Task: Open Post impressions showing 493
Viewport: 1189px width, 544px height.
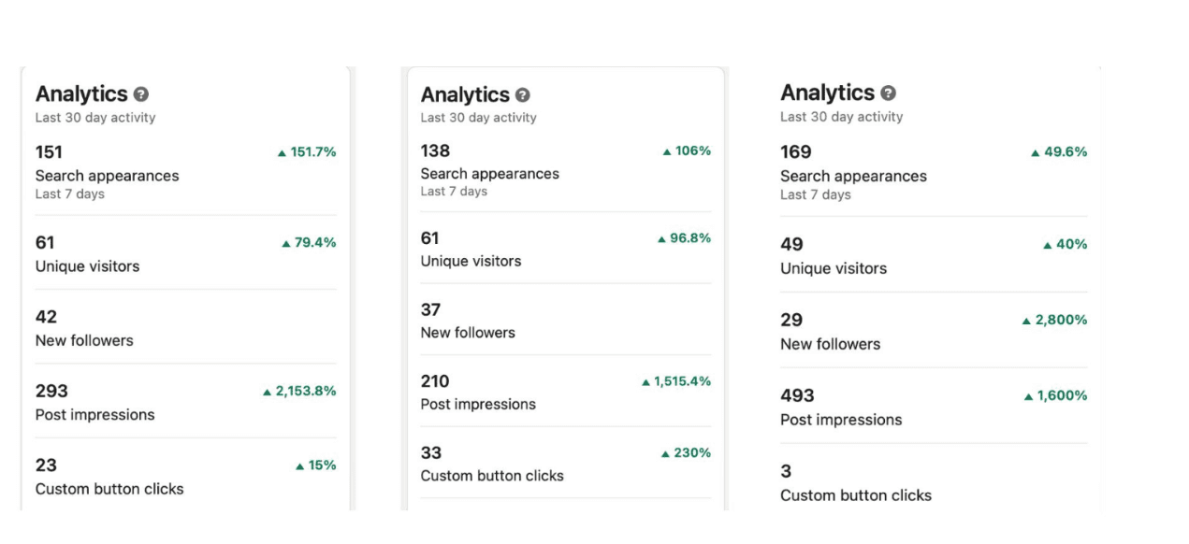Action: 934,407
